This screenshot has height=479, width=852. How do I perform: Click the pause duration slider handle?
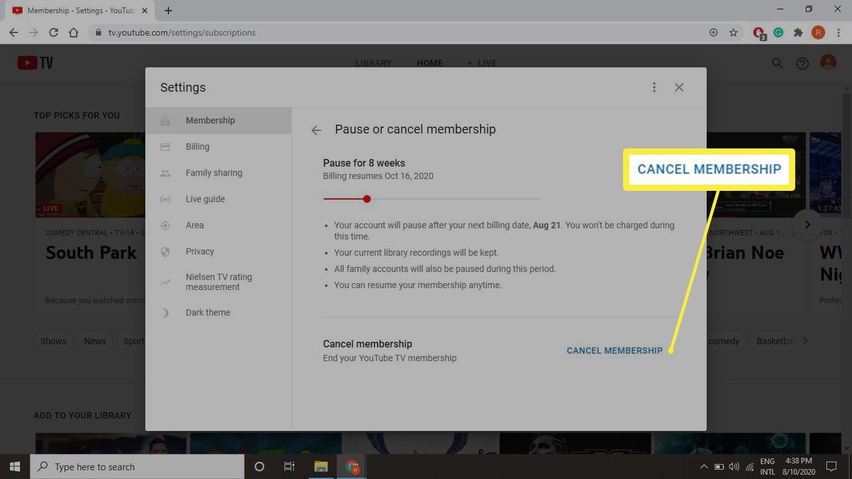pyautogui.click(x=367, y=199)
